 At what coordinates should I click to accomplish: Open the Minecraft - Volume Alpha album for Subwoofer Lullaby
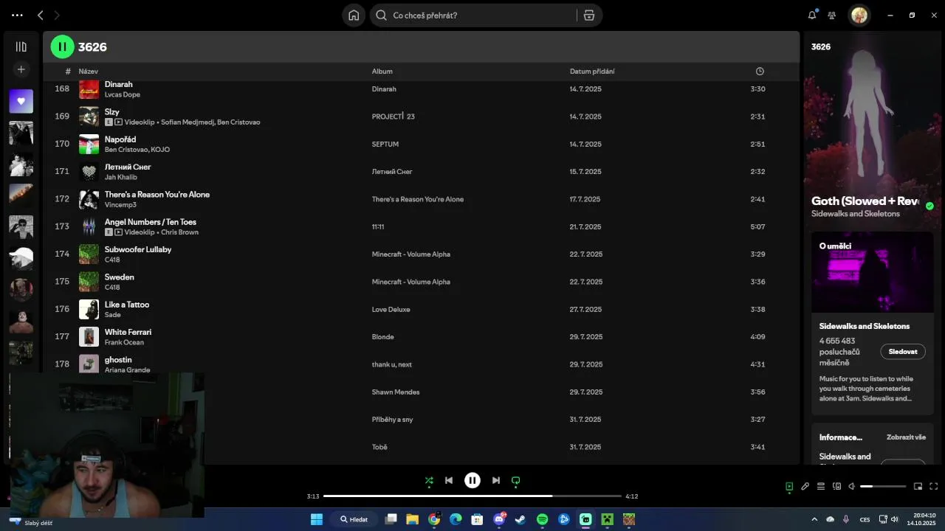coord(411,254)
